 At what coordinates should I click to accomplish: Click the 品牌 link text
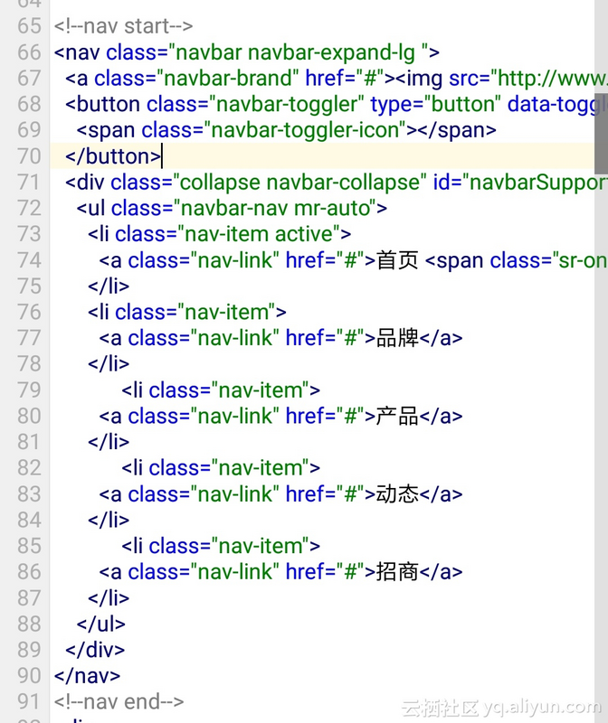coord(397,338)
